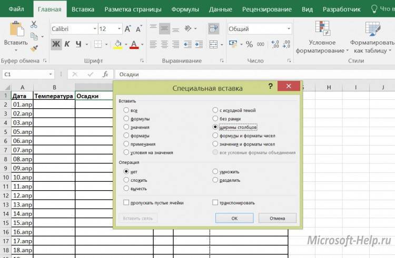Switch to the Формулы ribbon tab
The width and height of the screenshot is (395, 258).
coord(184,9)
